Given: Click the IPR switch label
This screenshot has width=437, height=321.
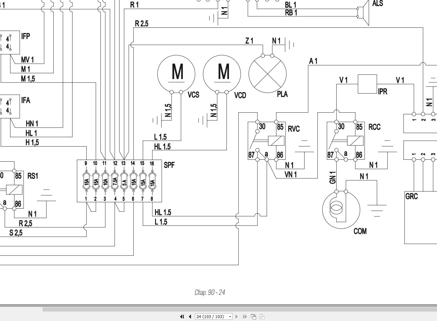Looking at the screenshot, I should click(383, 91).
